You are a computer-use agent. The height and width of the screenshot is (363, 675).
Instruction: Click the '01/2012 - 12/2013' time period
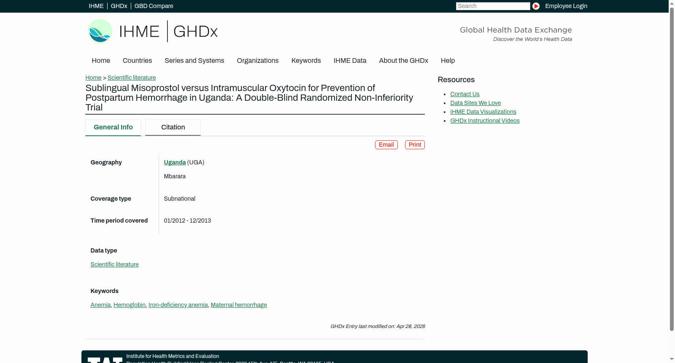(x=187, y=220)
